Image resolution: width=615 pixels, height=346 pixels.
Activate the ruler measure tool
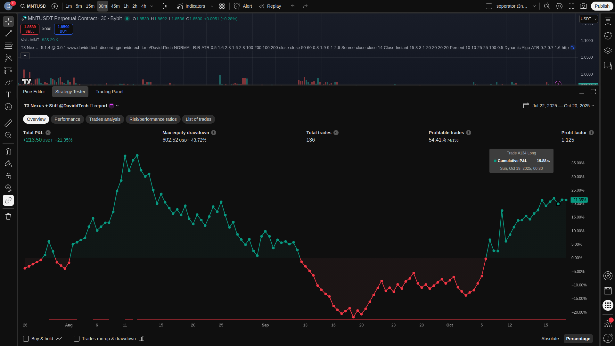click(x=8, y=123)
